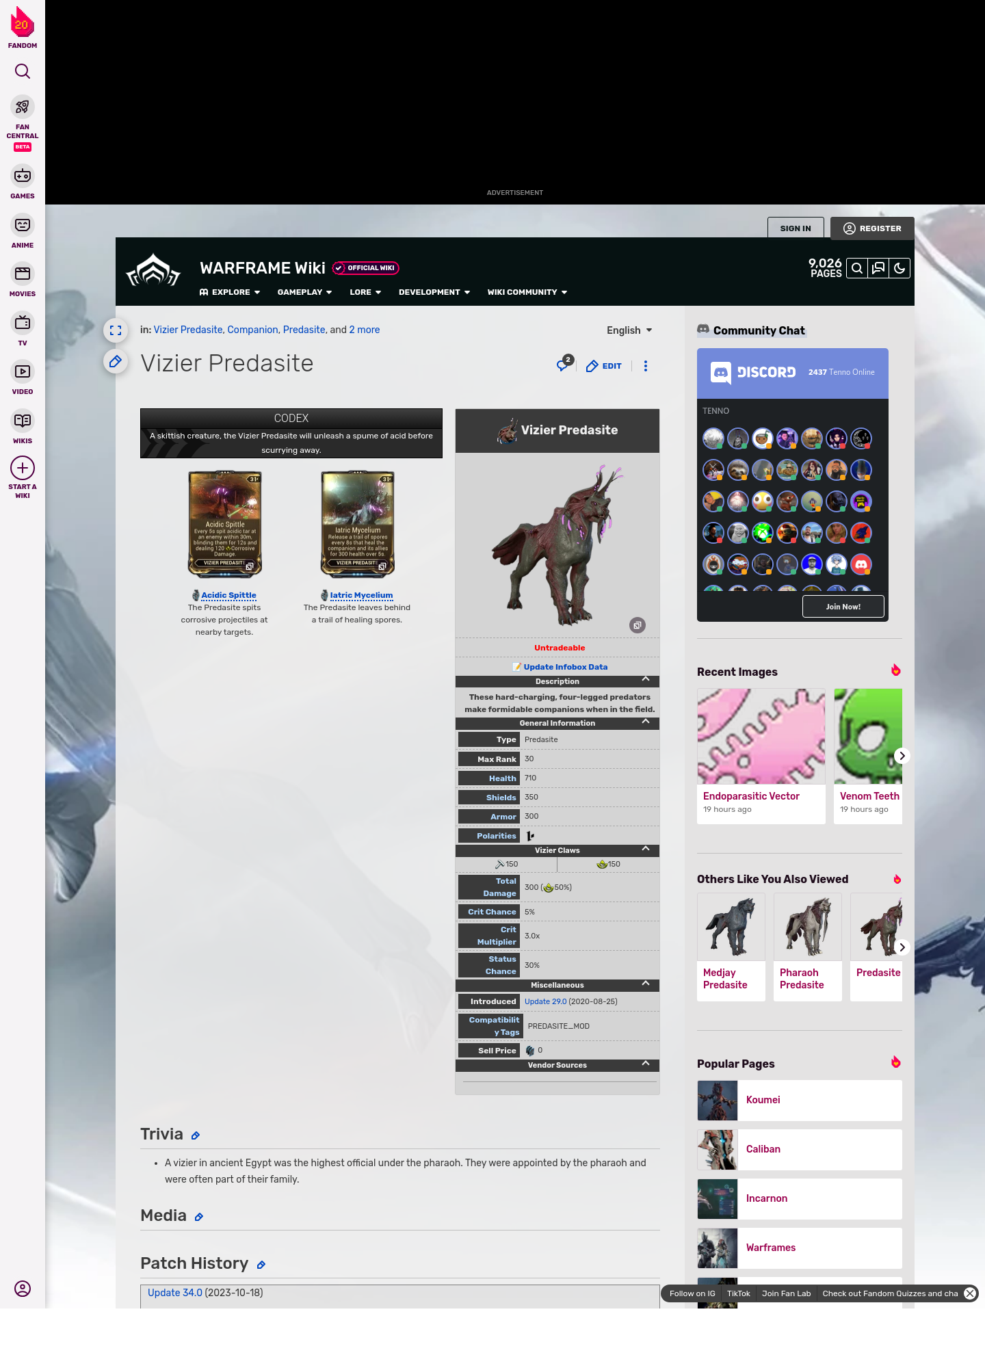Expand page to full width
The image size is (985, 1368).
[116, 330]
